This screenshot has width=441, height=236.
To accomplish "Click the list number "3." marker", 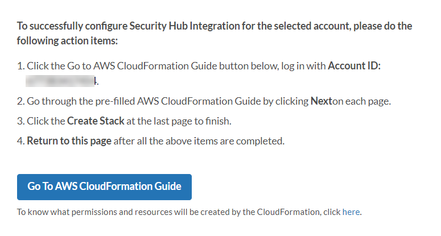I will [20, 121].
